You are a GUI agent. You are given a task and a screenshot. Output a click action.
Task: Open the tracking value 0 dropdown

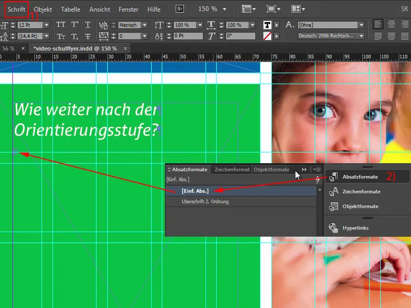[144, 36]
